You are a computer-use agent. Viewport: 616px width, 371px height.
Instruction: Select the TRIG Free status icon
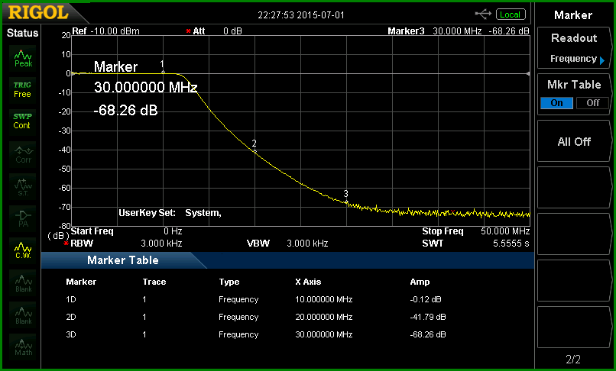click(x=23, y=90)
